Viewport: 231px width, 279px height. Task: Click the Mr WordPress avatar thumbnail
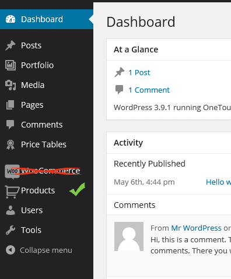pyautogui.click(x=129, y=236)
